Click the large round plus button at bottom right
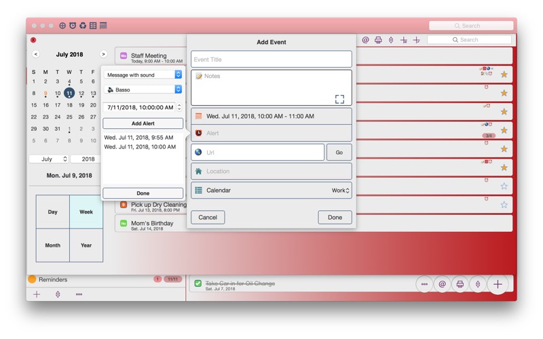 (x=498, y=284)
